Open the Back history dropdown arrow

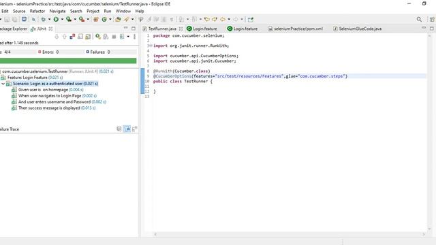click(229, 19)
